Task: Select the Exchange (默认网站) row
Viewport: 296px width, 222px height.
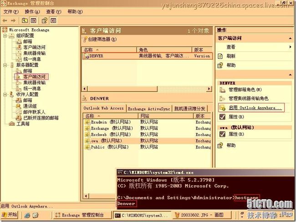Action: [148, 128]
